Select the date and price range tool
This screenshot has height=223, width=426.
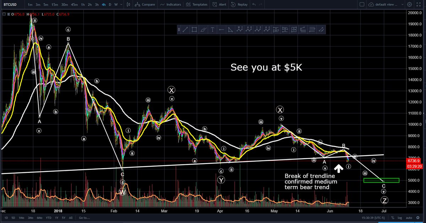pos(294,30)
